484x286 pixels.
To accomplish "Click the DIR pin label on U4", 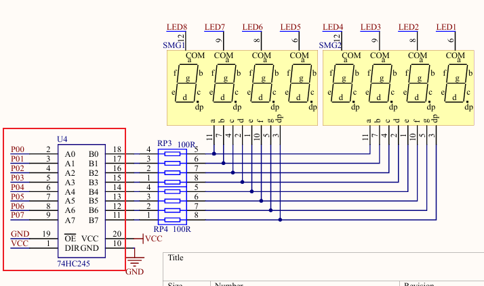I will coord(72,248).
